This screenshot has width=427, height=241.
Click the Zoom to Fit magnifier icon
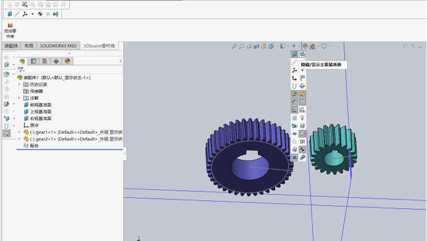pyautogui.click(x=234, y=46)
